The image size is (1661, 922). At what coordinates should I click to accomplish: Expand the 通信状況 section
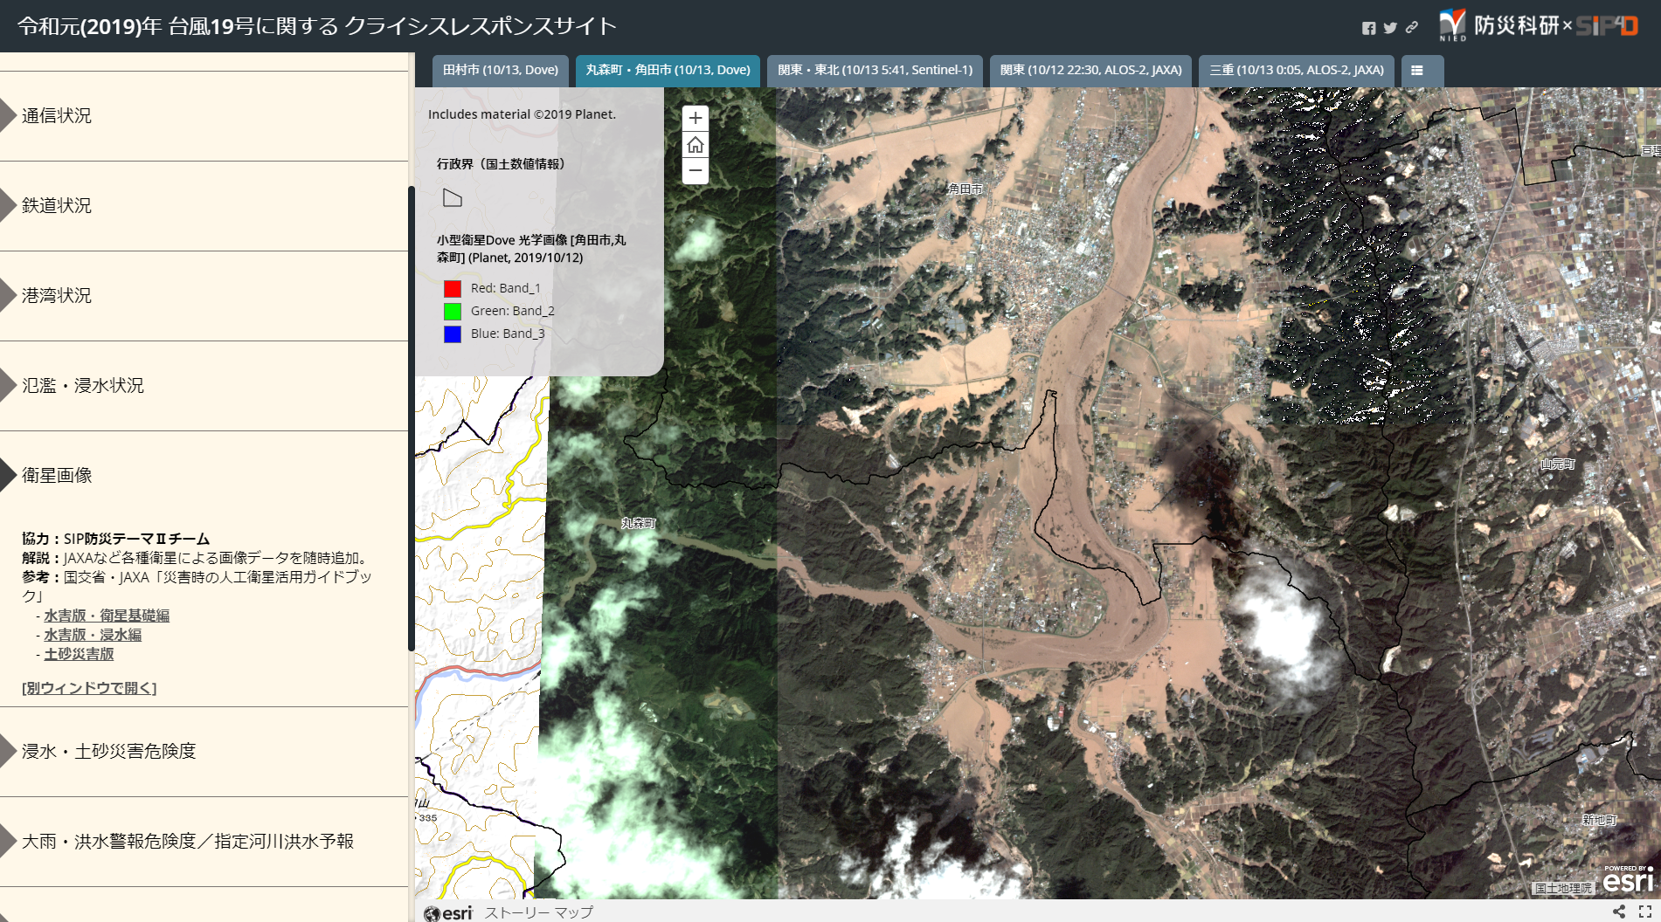pyautogui.click(x=57, y=116)
